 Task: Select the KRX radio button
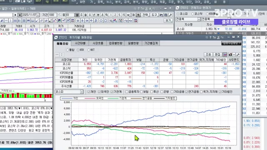(78, 50)
